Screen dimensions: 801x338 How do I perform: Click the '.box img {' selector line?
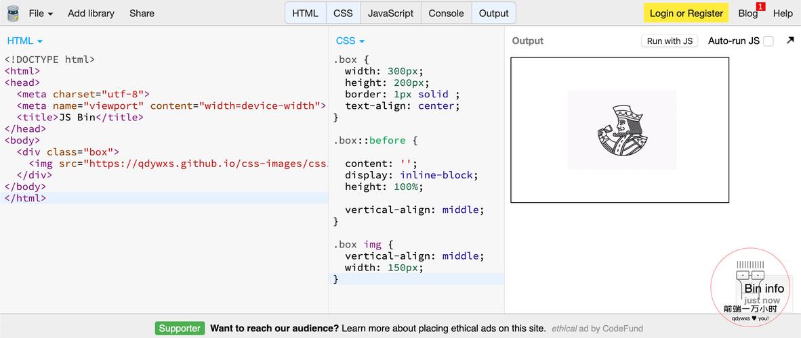tap(363, 245)
